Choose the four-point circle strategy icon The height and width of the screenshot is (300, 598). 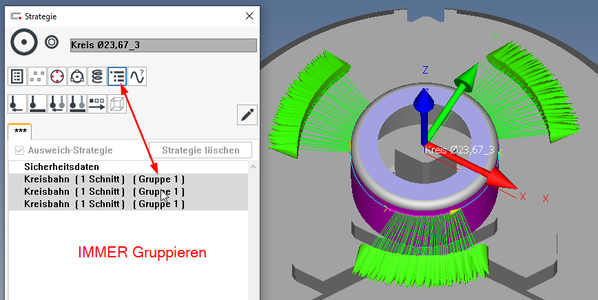coord(57,76)
